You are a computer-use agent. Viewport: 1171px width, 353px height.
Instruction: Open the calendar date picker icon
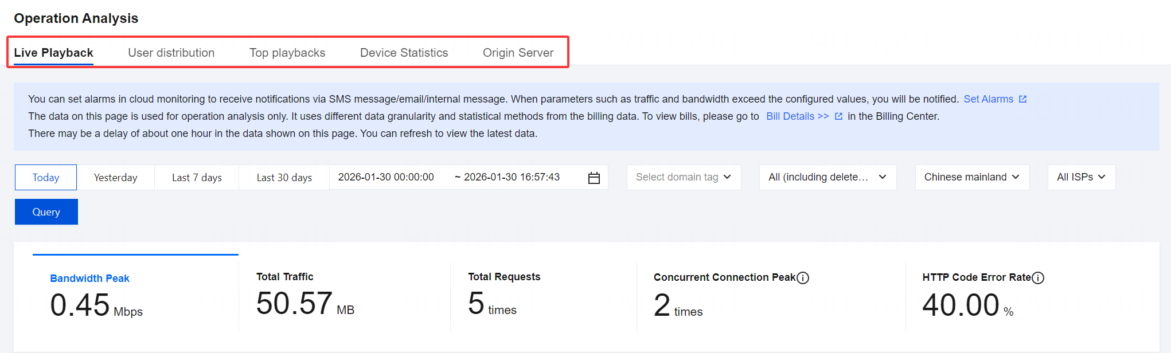point(594,178)
